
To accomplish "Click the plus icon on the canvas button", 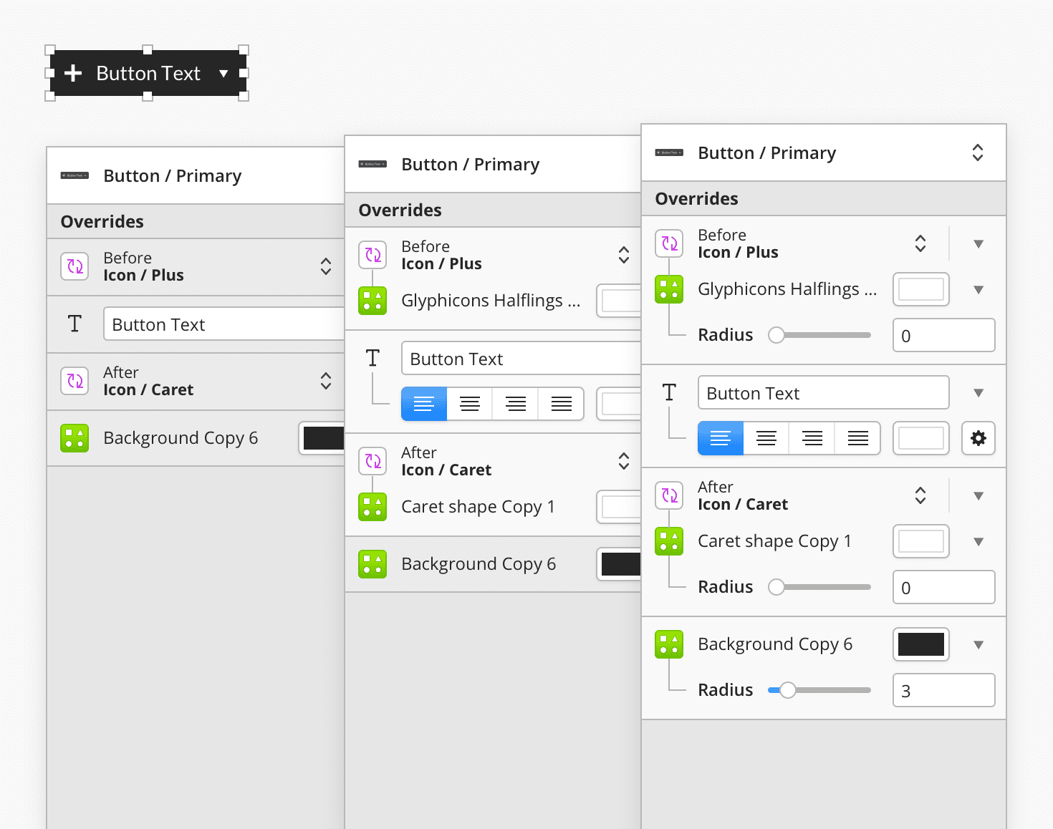I will click(x=73, y=73).
